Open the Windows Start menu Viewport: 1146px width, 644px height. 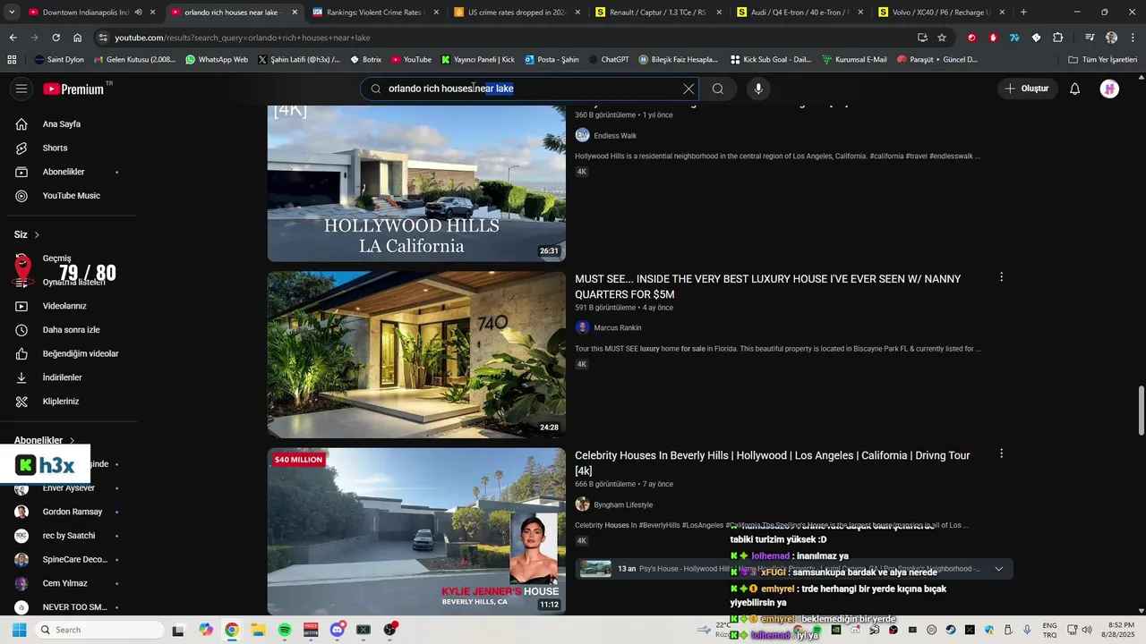click(19, 630)
